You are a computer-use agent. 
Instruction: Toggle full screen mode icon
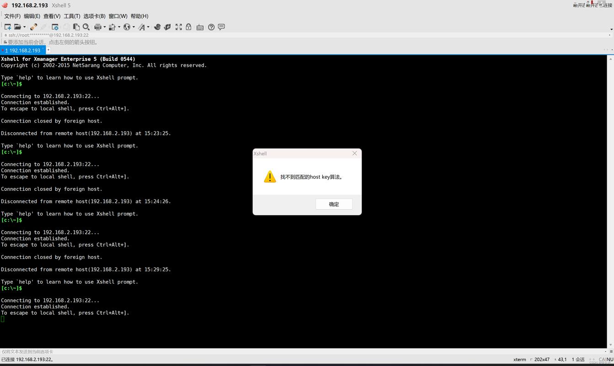click(x=178, y=27)
